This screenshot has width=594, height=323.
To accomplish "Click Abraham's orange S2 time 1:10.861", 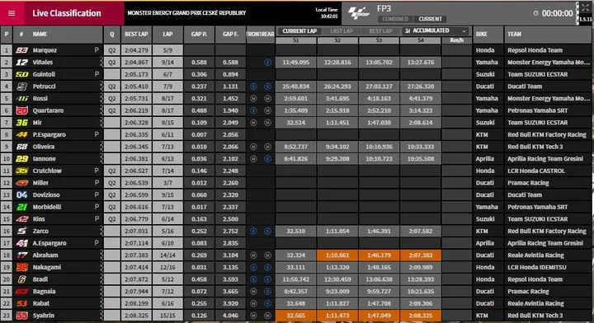I will (x=337, y=255).
